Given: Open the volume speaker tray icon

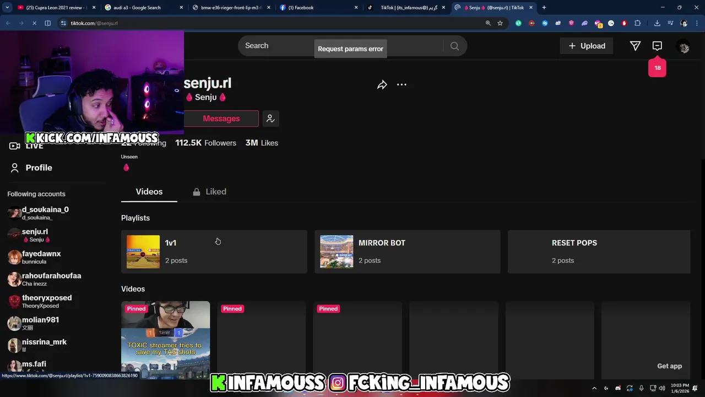Looking at the screenshot, I should click(x=662, y=388).
